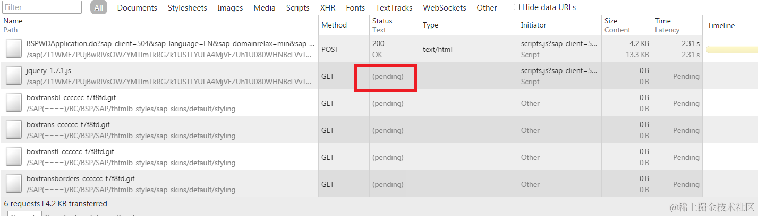Screen dimensions: 758x216
Task: Filter by Media
Action: (x=265, y=8)
